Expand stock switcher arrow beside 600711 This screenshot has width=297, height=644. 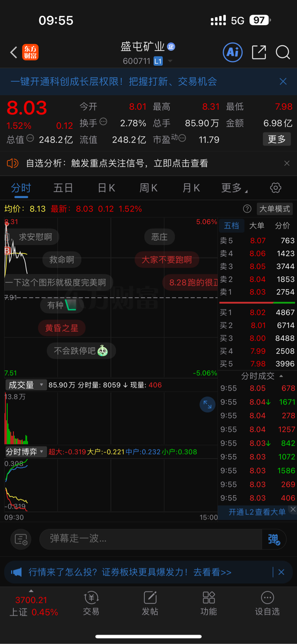tap(170, 61)
